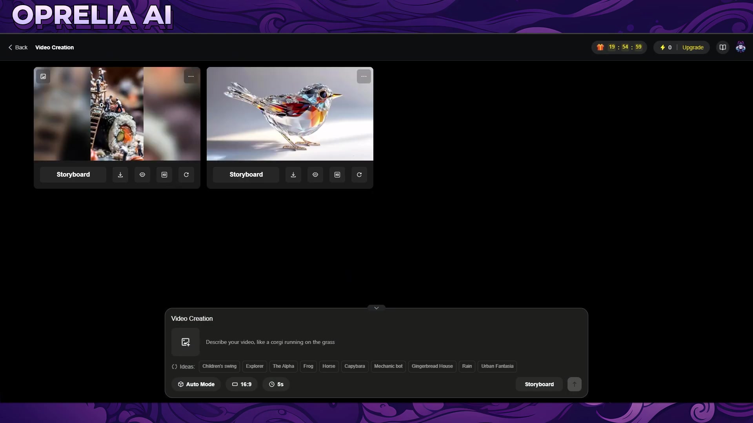Screen dimensions: 753x423
Task: Collapse the Video Creation panel chevron
Action: tap(376, 308)
